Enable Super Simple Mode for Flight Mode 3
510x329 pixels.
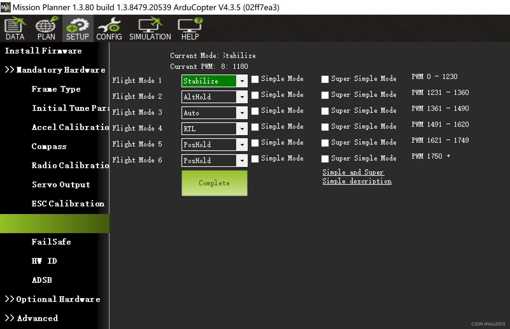pyautogui.click(x=325, y=111)
